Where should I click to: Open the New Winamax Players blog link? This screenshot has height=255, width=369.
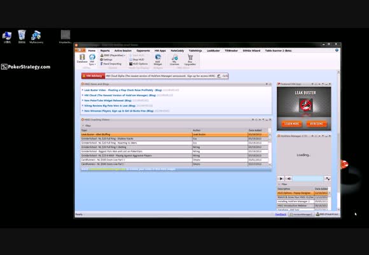coord(119,111)
